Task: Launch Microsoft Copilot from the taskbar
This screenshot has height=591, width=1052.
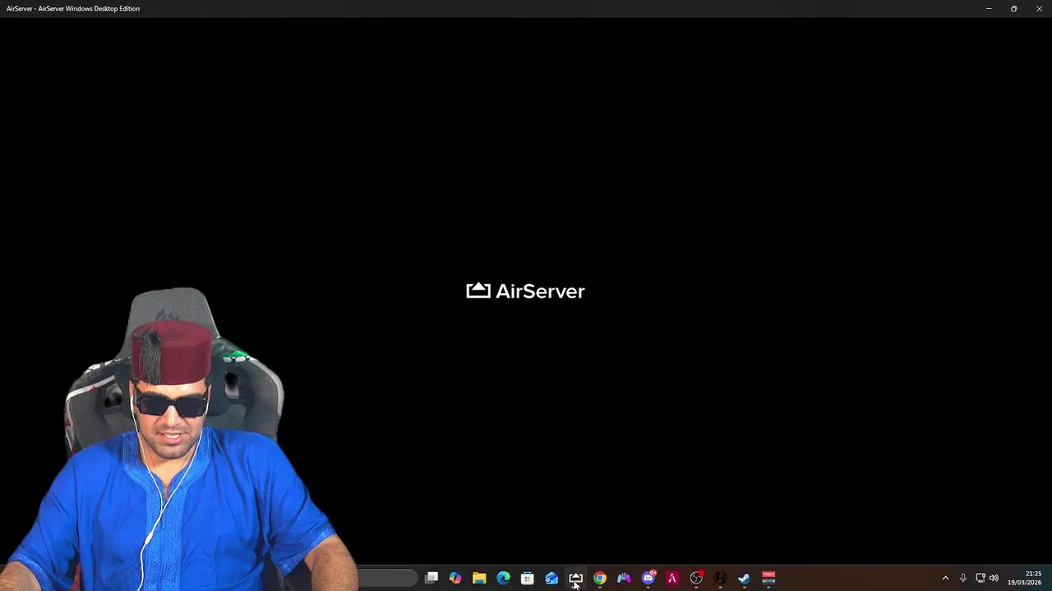Action: (x=455, y=578)
